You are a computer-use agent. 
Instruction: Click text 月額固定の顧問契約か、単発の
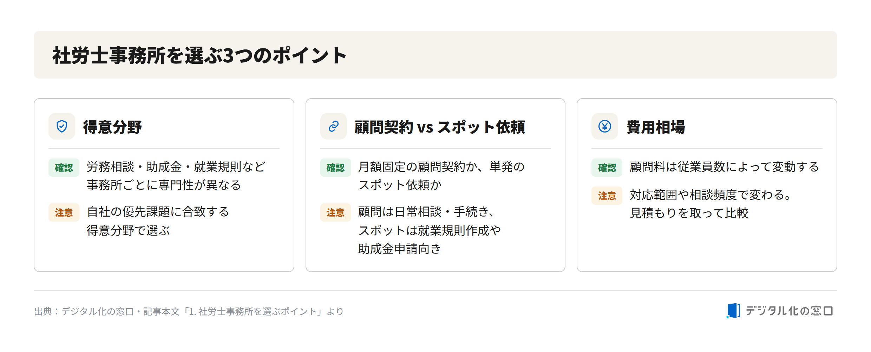tap(441, 167)
